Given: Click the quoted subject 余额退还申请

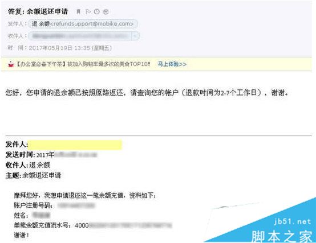Looking at the screenshot, I should [42, 175].
